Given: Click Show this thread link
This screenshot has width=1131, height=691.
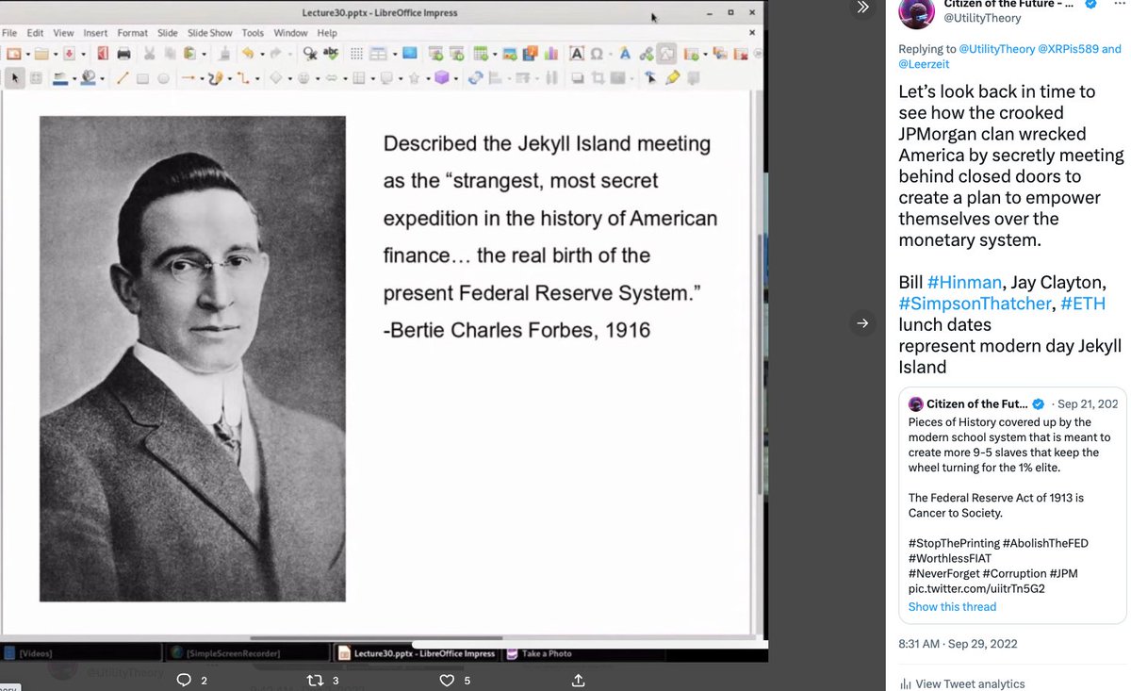Looking at the screenshot, I should tap(952, 607).
